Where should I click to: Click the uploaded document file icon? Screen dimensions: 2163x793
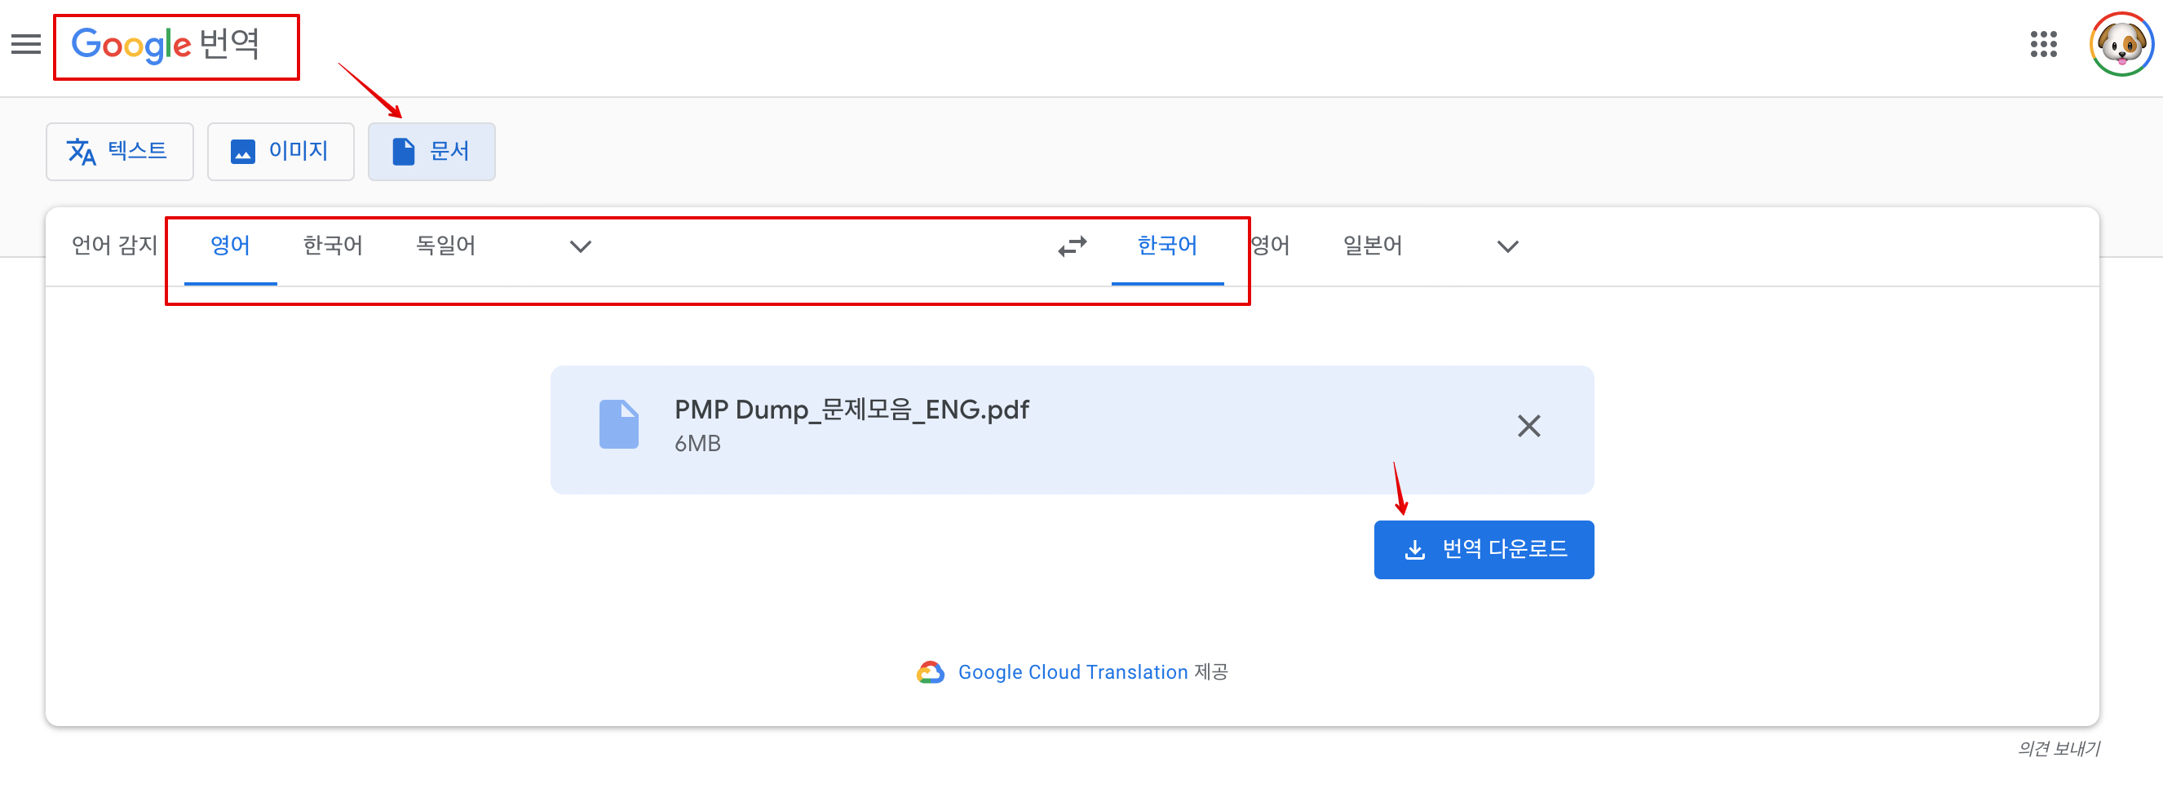click(619, 424)
